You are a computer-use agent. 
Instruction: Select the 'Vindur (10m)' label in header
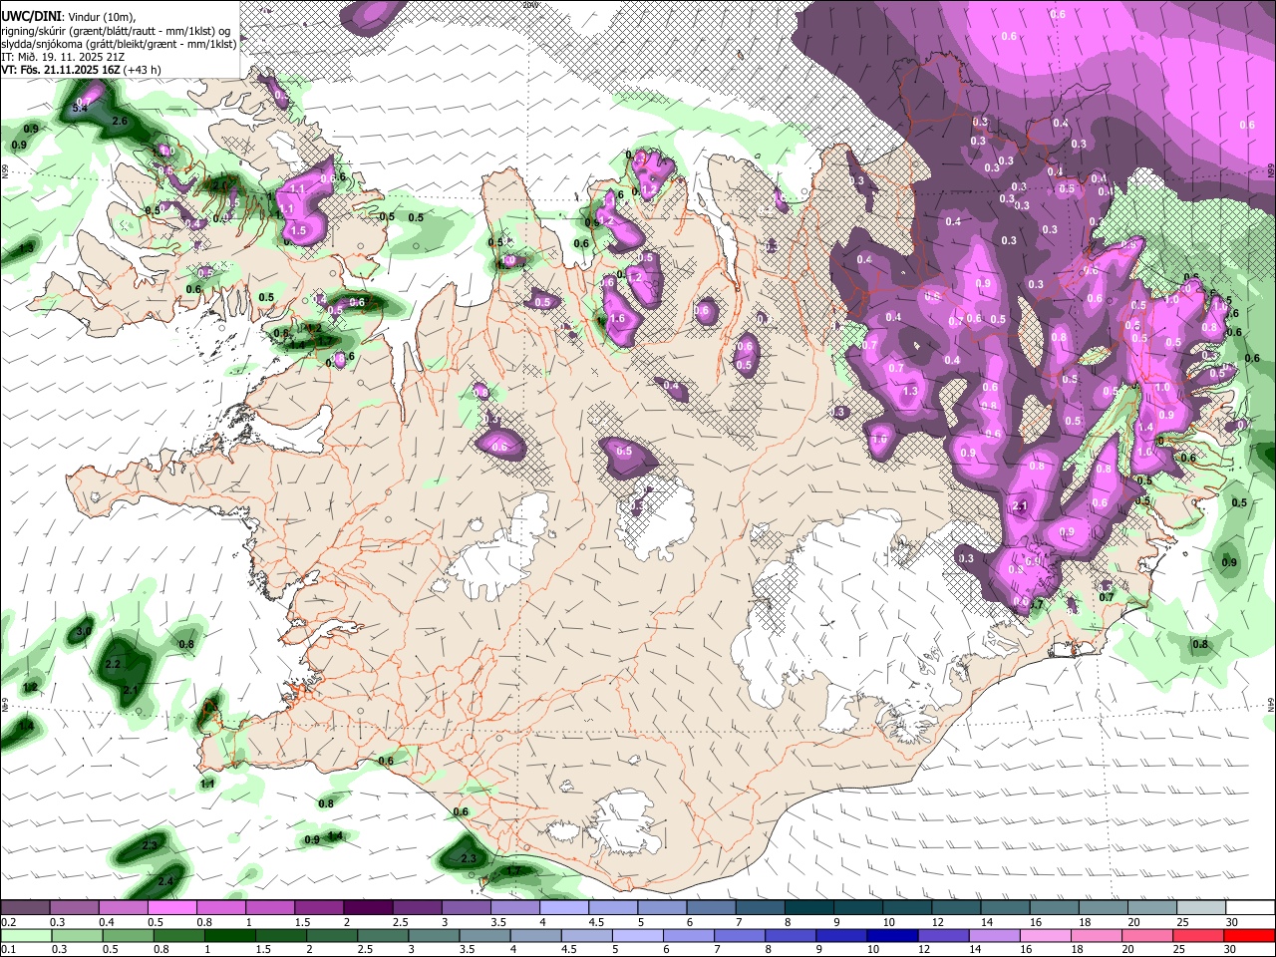101,17
